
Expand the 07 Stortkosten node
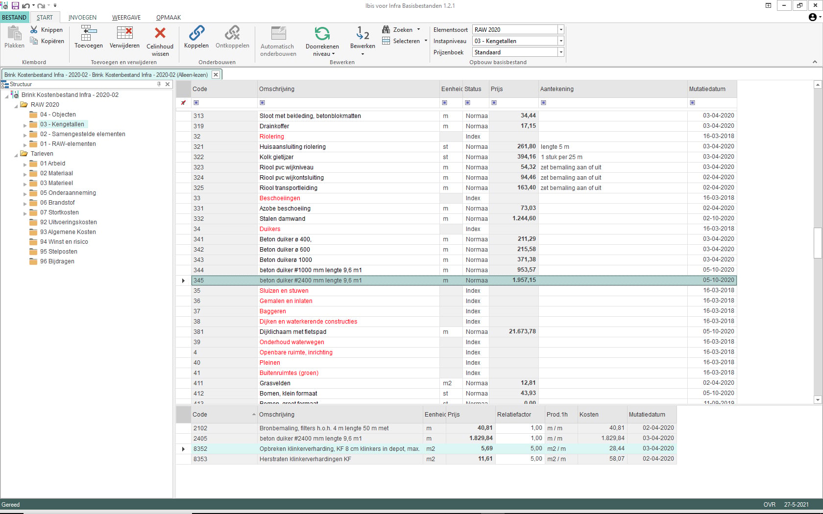coord(25,213)
